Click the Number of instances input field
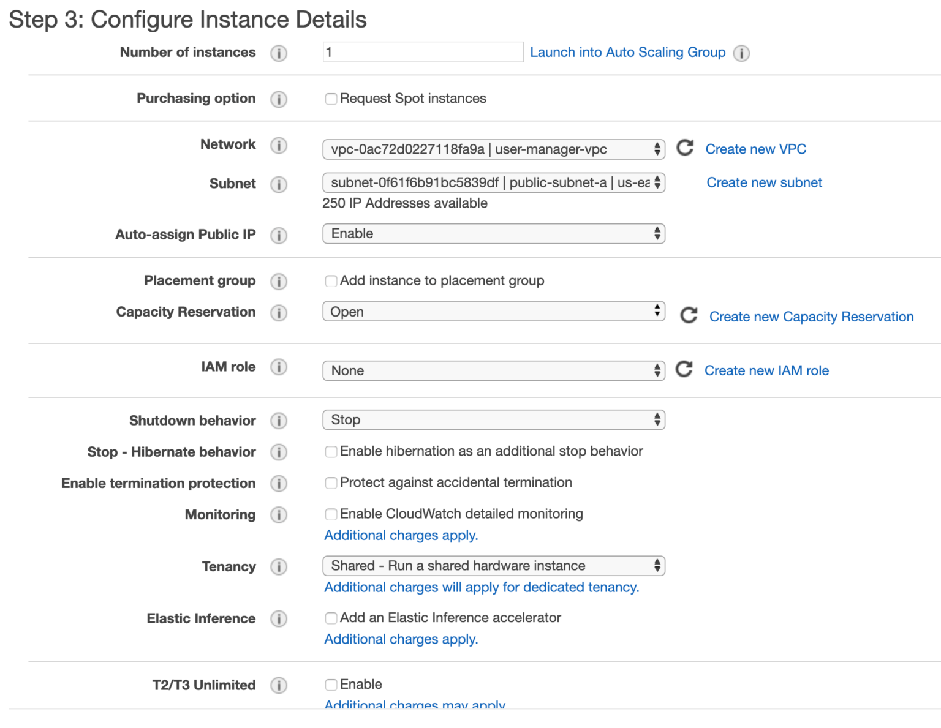 pos(423,52)
